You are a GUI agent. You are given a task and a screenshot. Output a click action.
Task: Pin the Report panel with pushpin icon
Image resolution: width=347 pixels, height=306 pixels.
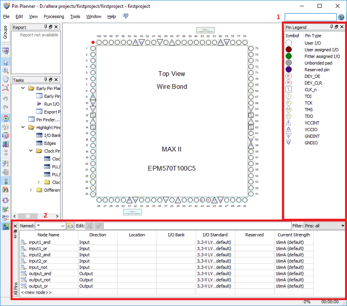click(45, 27)
